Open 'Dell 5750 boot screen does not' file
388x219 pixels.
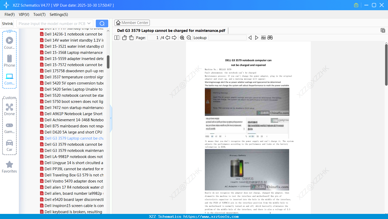coord(74,102)
